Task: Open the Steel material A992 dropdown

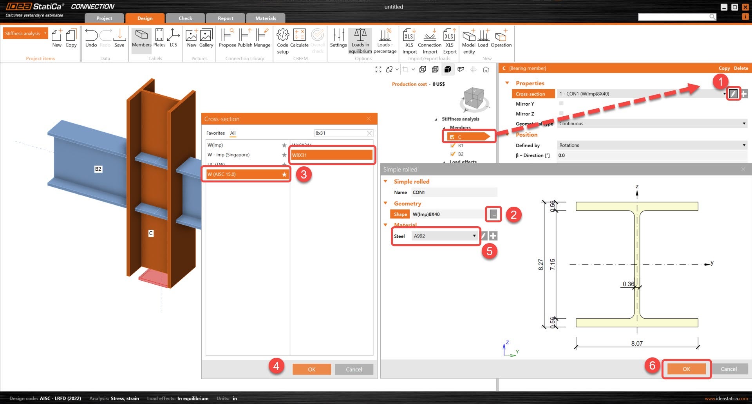Action: (474, 236)
